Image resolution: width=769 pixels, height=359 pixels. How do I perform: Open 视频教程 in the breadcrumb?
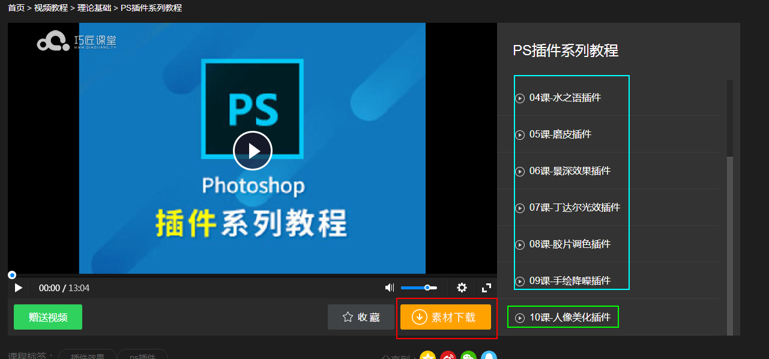[51, 8]
